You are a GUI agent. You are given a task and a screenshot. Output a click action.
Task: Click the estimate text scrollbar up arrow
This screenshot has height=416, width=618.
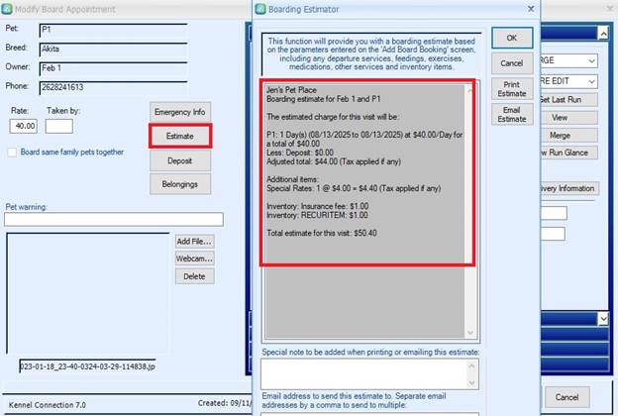(x=470, y=91)
